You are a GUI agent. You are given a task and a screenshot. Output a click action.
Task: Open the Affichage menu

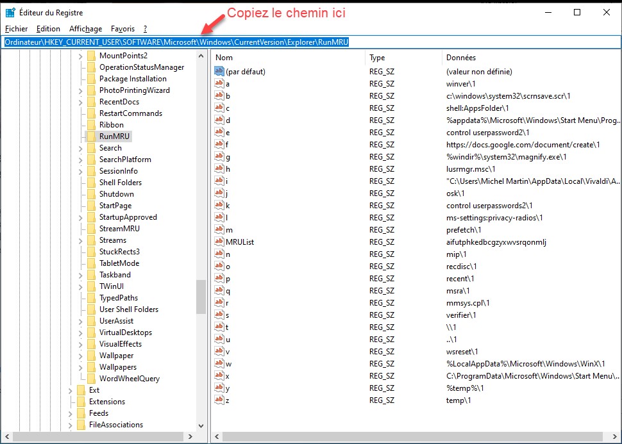point(85,29)
